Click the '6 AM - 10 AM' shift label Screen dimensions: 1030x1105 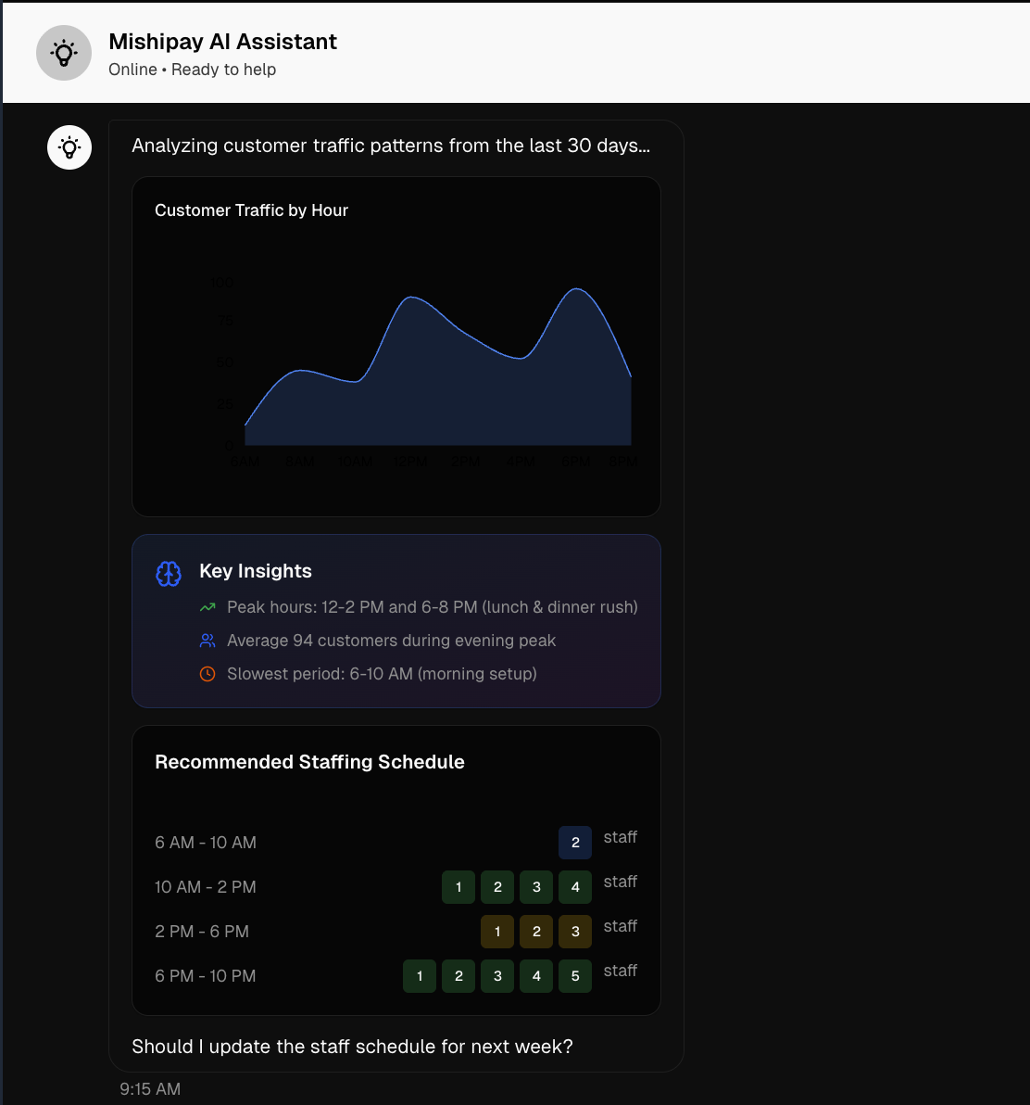pos(206,842)
